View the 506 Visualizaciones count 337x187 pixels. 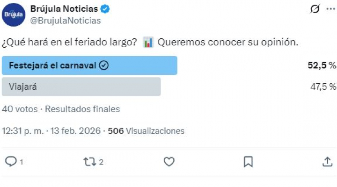146,131
